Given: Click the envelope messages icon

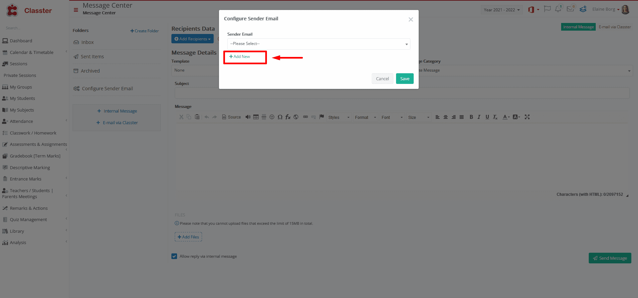Looking at the screenshot, I should [x=570, y=9].
